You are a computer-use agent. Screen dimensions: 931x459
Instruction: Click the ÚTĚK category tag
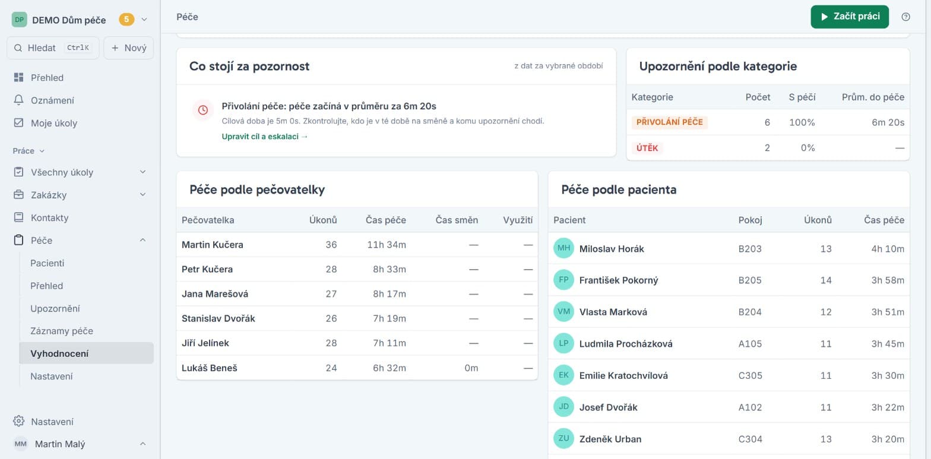[x=647, y=148]
